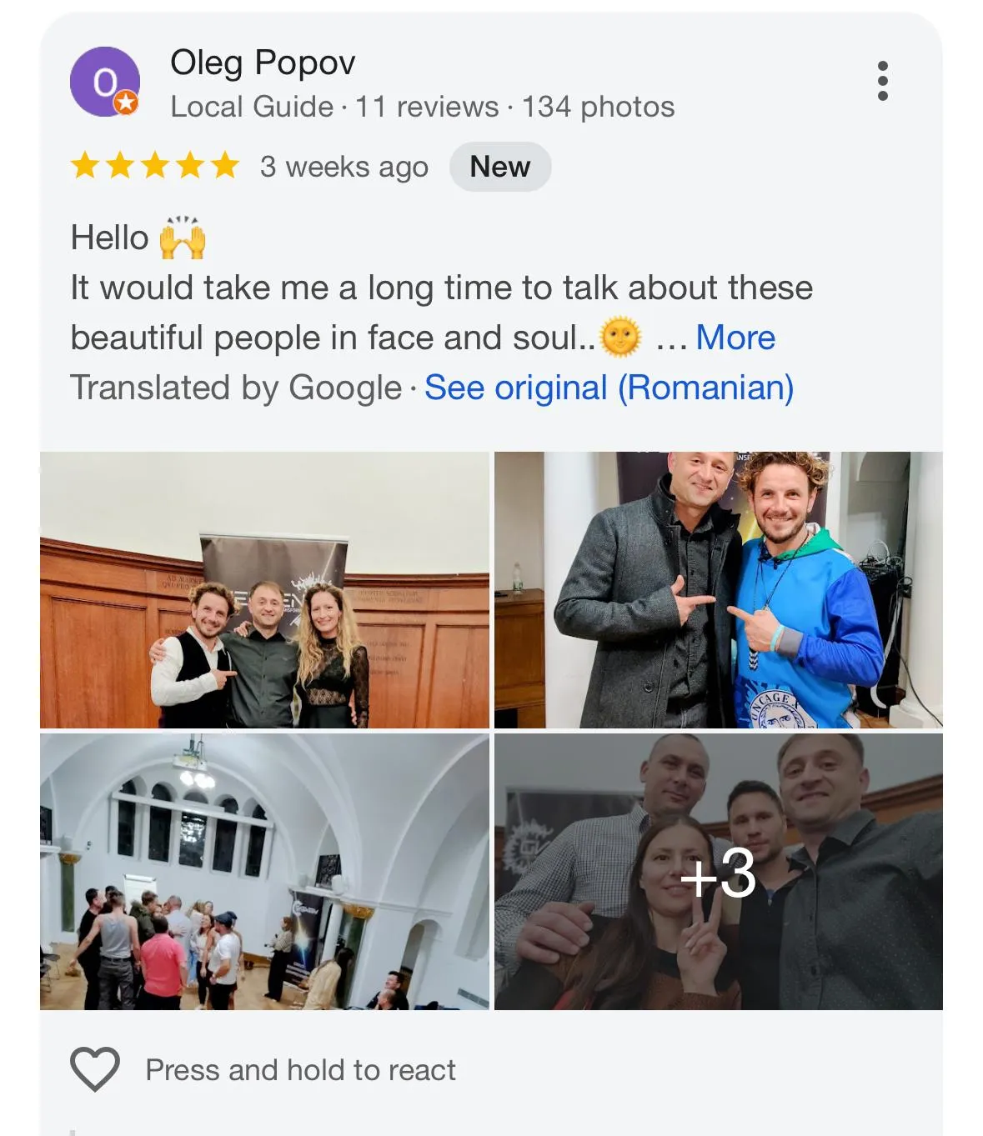This screenshot has width=983, height=1136.
Task: Click the orange Local Guide star badge
Action: tap(126, 103)
